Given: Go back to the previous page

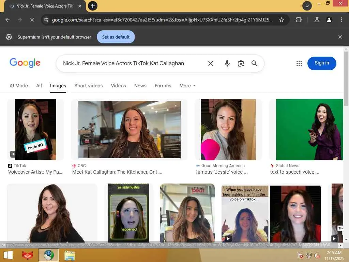Looking at the screenshot, I should (7, 20).
